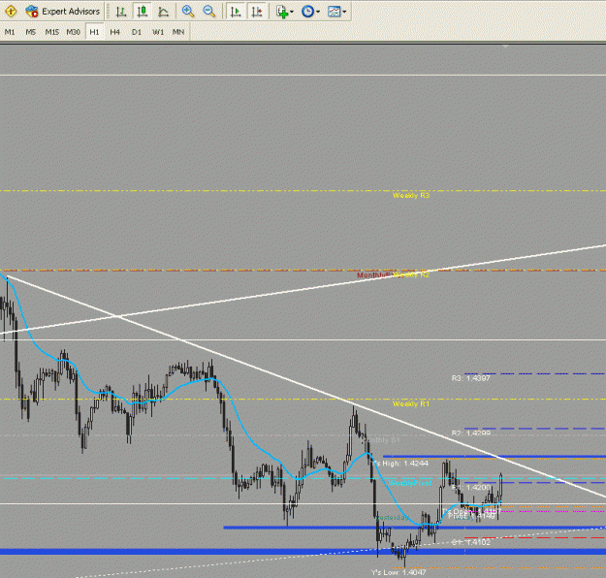Click the WeeklyPivot label
This screenshot has width=606, height=578.
click(410, 483)
